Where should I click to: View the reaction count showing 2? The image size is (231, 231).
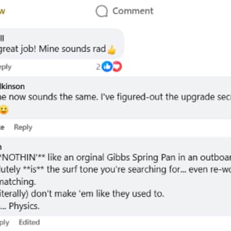(x=98, y=67)
